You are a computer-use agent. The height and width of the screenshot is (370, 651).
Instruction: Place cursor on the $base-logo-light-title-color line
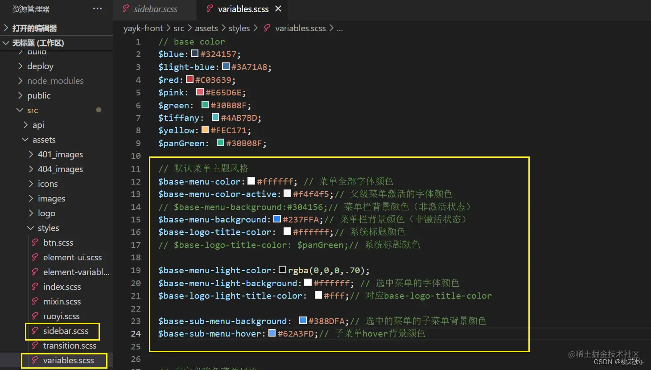[325, 296]
